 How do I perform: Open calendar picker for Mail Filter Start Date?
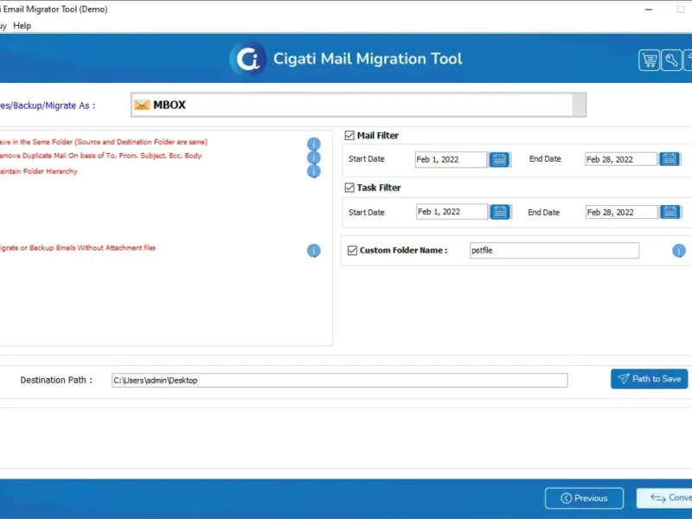click(500, 159)
